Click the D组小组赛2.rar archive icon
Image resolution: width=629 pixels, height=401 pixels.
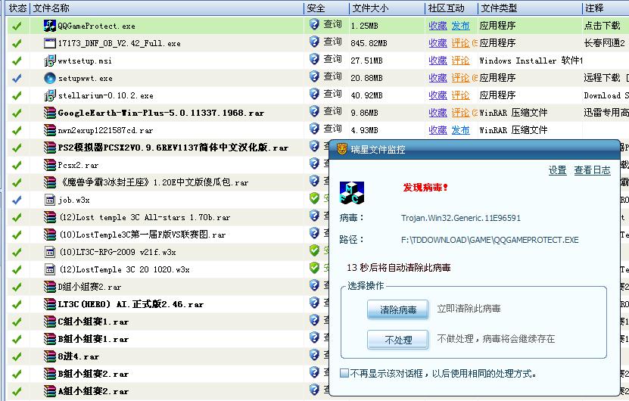[x=50, y=287]
